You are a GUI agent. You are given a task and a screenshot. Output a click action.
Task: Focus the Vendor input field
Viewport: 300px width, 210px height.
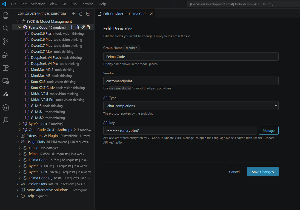coord(191,81)
